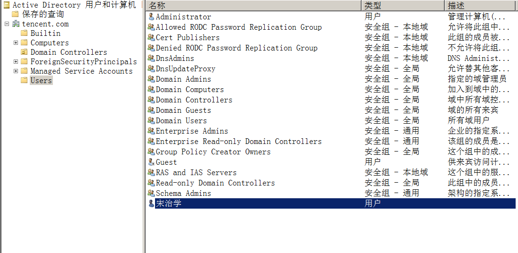Screen dimensions: 518x253
Task: Select the DnsAdmins name text
Action: tap(175, 59)
